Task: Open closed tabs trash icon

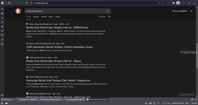Action: 196,99
